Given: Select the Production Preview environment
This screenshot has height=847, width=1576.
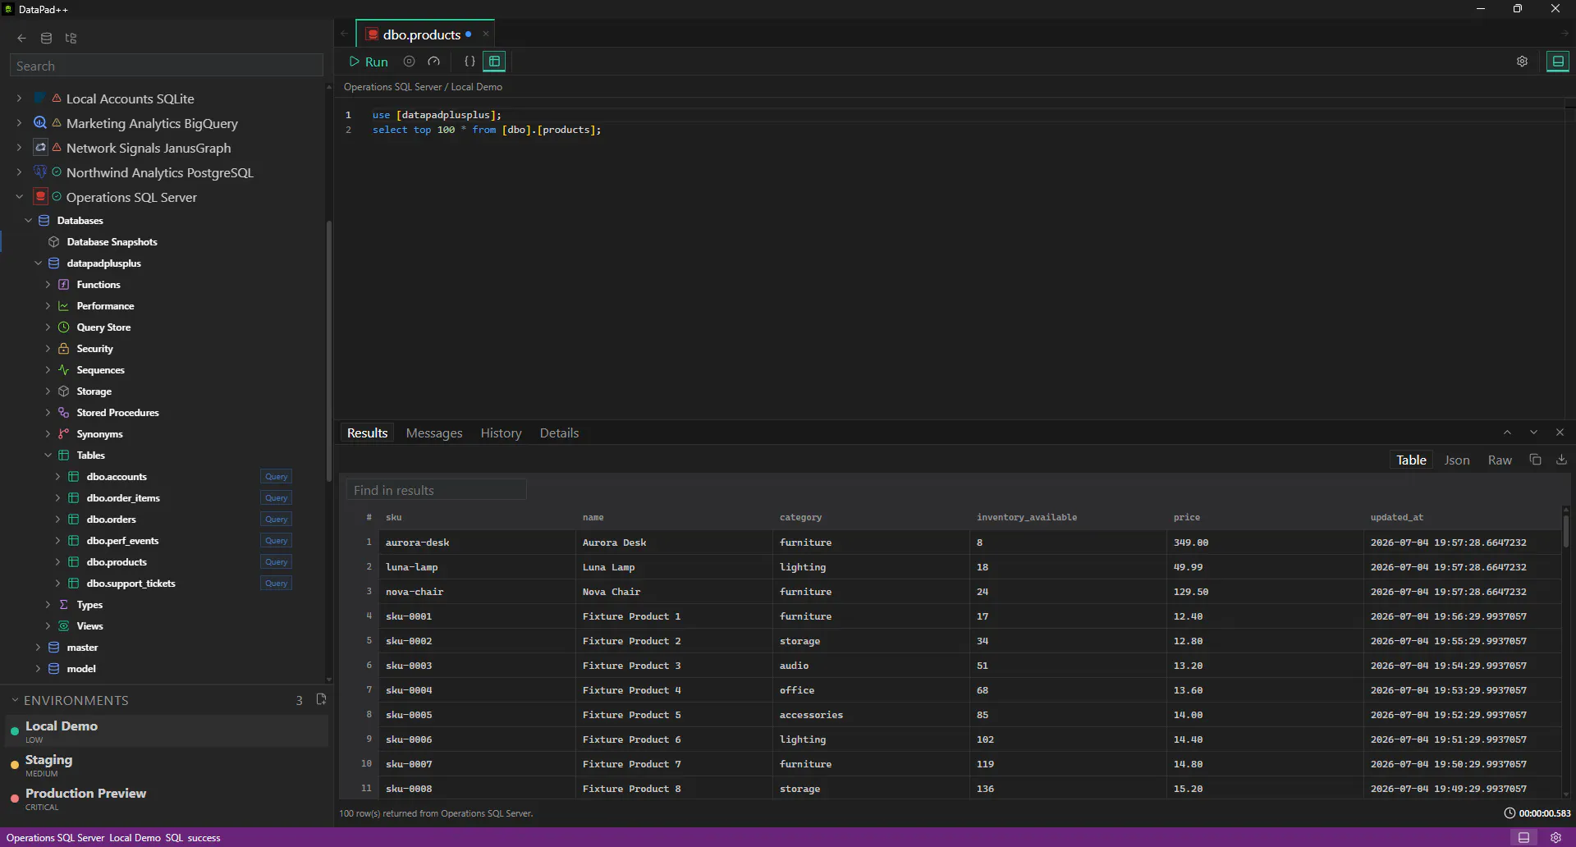Looking at the screenshot, I should coord(167,799).
